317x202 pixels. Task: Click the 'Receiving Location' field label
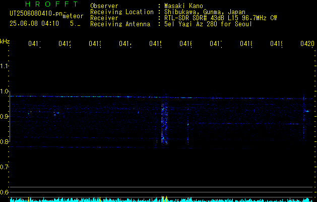(x=122, y=12)
